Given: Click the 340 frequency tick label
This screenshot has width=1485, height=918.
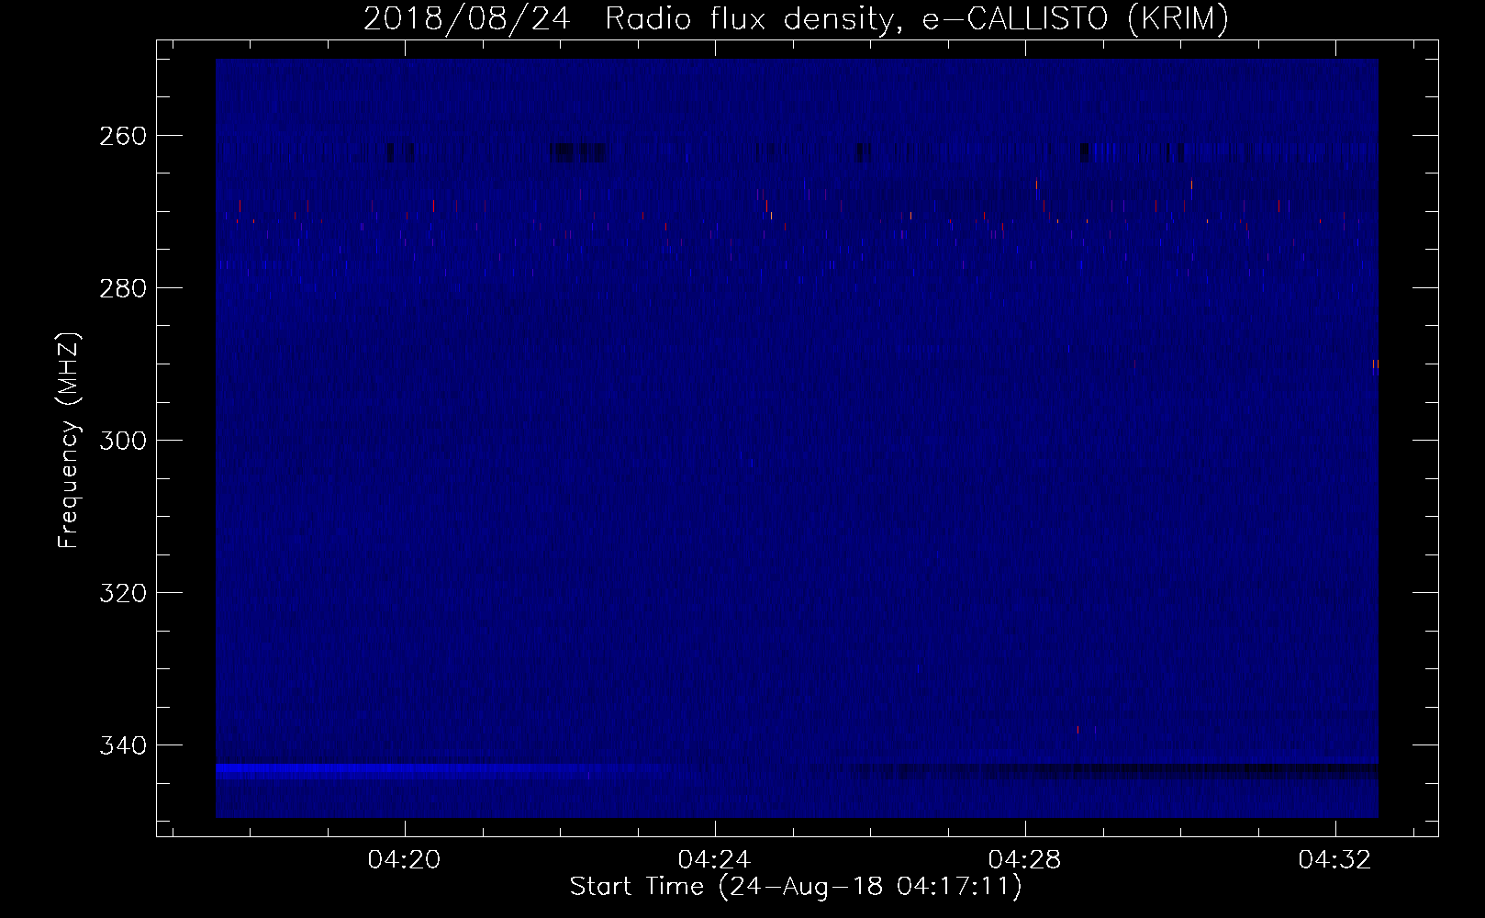Looking at the screenshot, I should click(x=123, y=745).
